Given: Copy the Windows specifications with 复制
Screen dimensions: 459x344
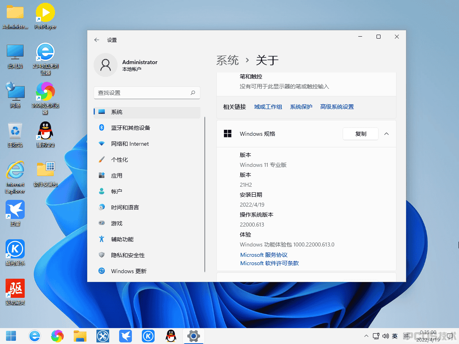Looking at the screenshot, I should [361, 134].
